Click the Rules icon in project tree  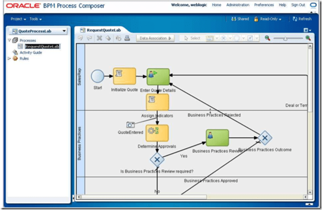(x=15, y=58)
